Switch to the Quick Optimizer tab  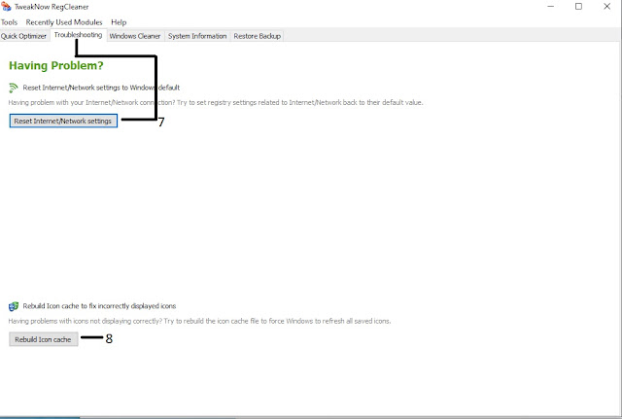pyautogui.click(x=23, y=36)
